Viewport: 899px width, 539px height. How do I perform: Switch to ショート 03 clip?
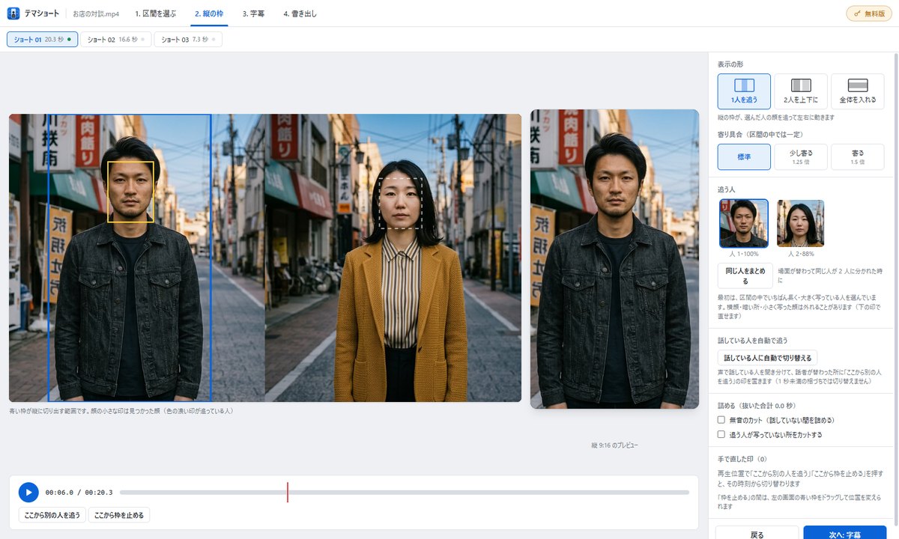click(188, 39)
